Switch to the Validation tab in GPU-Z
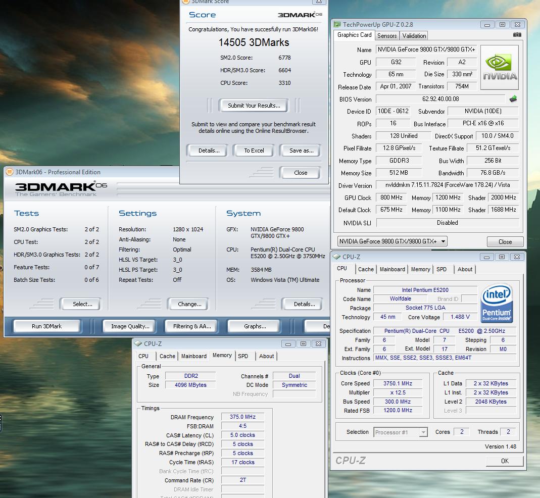Screen dimensions: 540x498 pyautogui.click(x=414, y=35)
